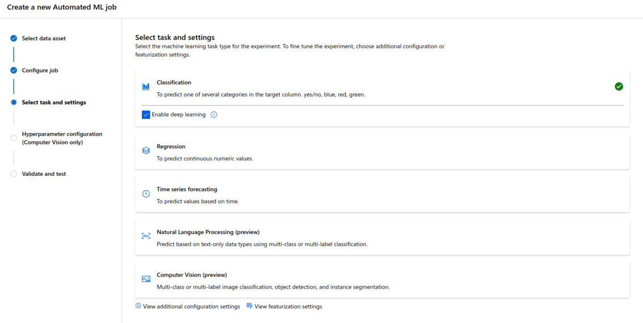
Task: Return to the Configure job step
Action: (x=40, y=70)
